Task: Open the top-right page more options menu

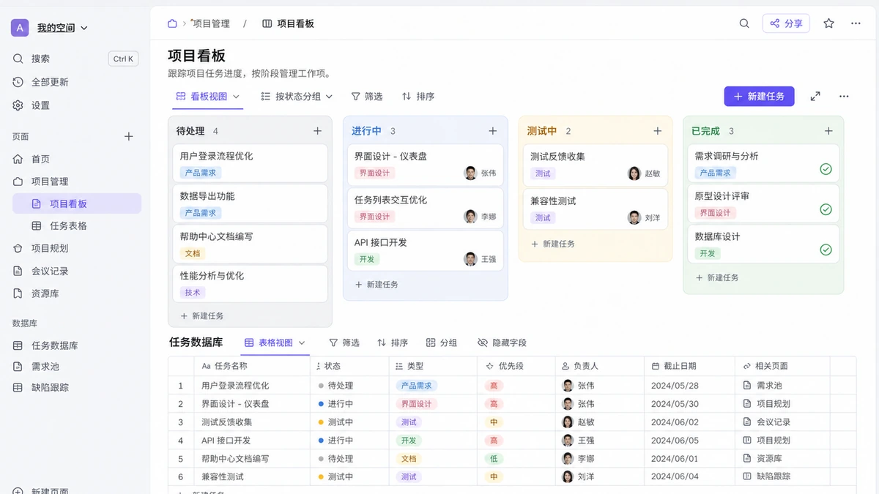Action: pos(856,23)
